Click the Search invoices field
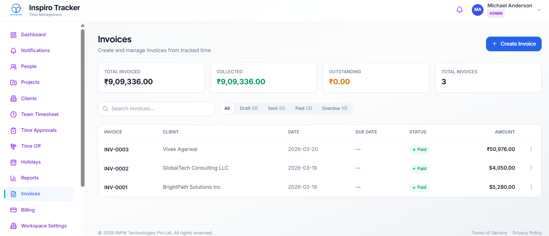 [156, 108]
